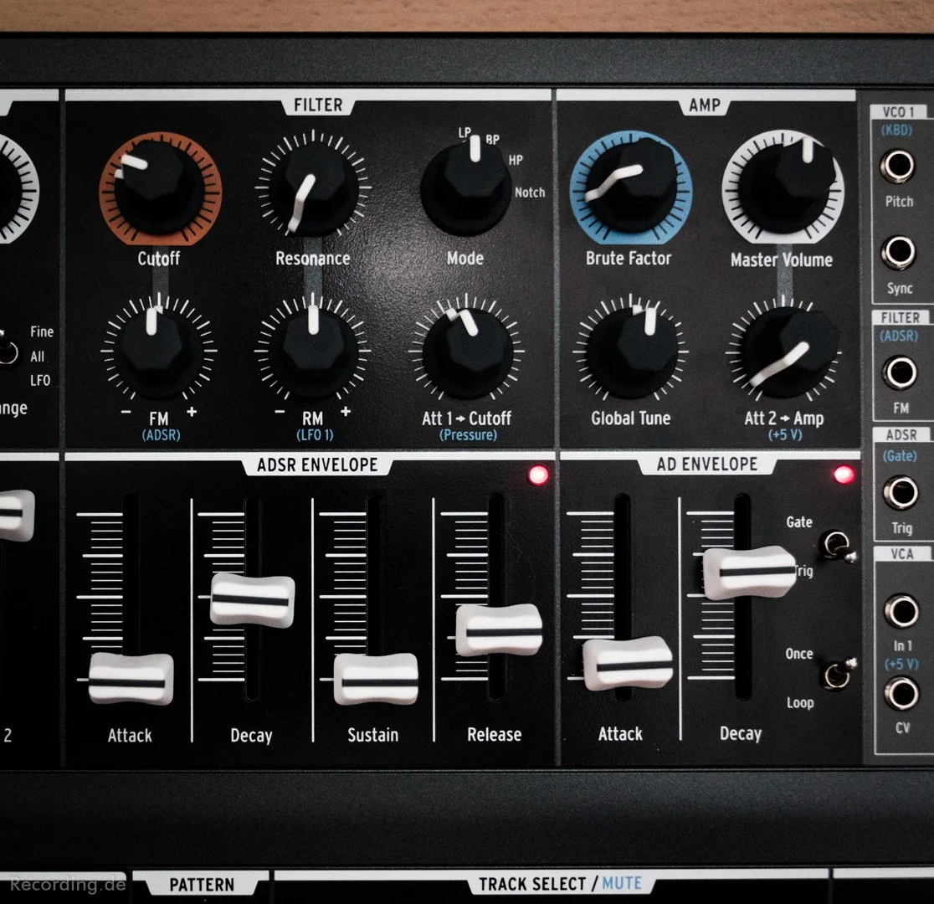Click the blue Brute Factor knob
This screenshot has width=934, height=904.
(631, 187)
